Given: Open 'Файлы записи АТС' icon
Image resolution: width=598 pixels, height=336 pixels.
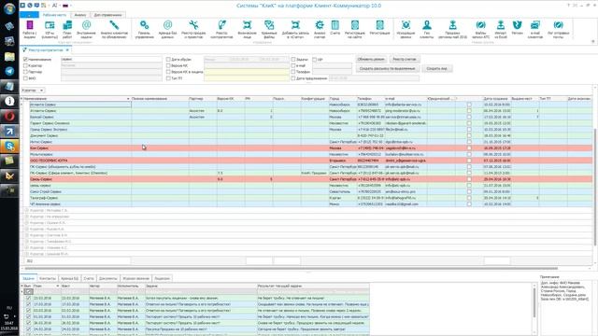Looking at the screenshot, I should [480, 29].
